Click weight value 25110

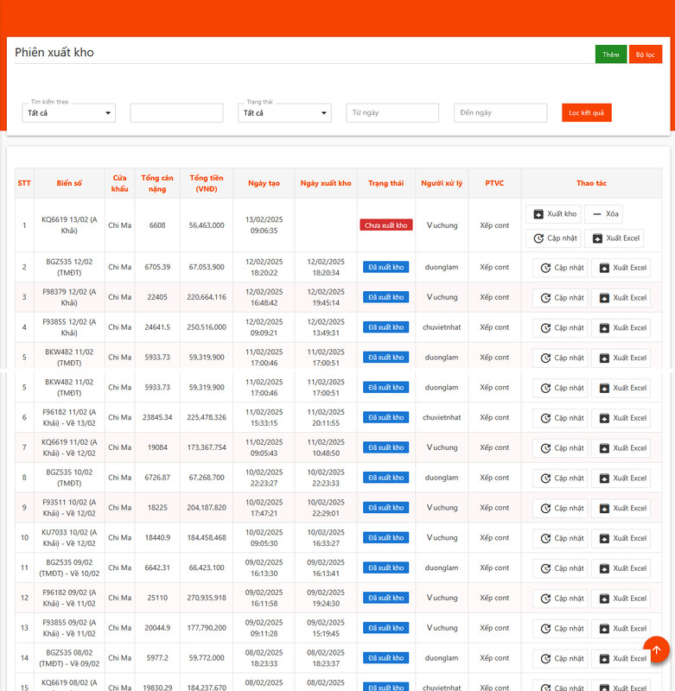[157, 598]
